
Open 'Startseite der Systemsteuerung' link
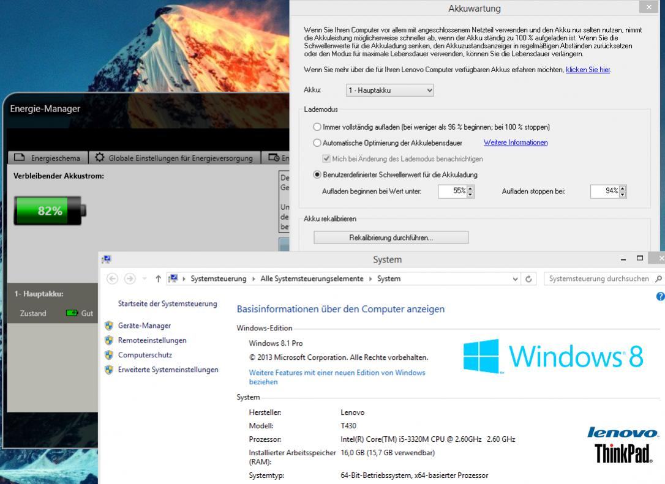pos(168,303)
